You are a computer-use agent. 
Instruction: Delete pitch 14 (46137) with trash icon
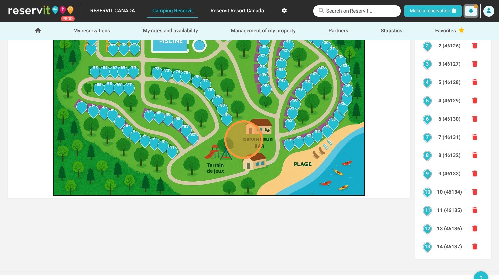pos(475,247)
